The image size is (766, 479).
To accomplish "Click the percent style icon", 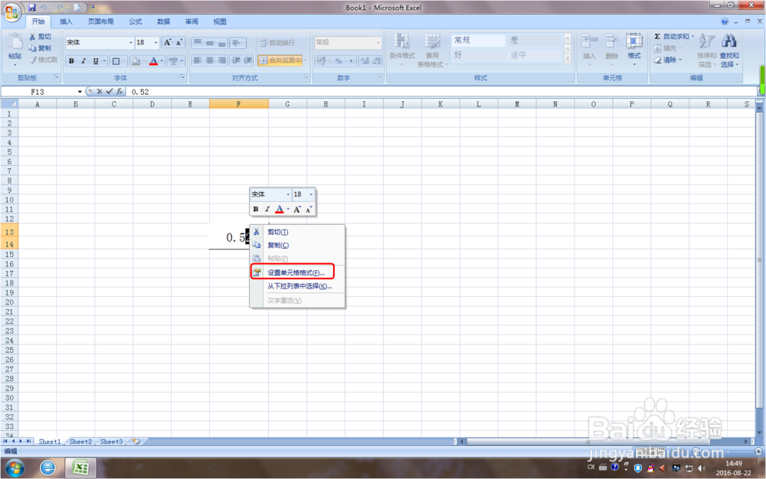I will pos(338,61).
